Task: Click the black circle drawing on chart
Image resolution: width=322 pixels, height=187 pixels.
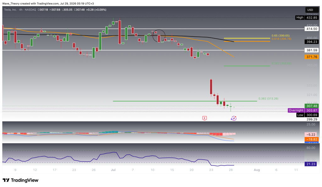Action: [159, 36]
